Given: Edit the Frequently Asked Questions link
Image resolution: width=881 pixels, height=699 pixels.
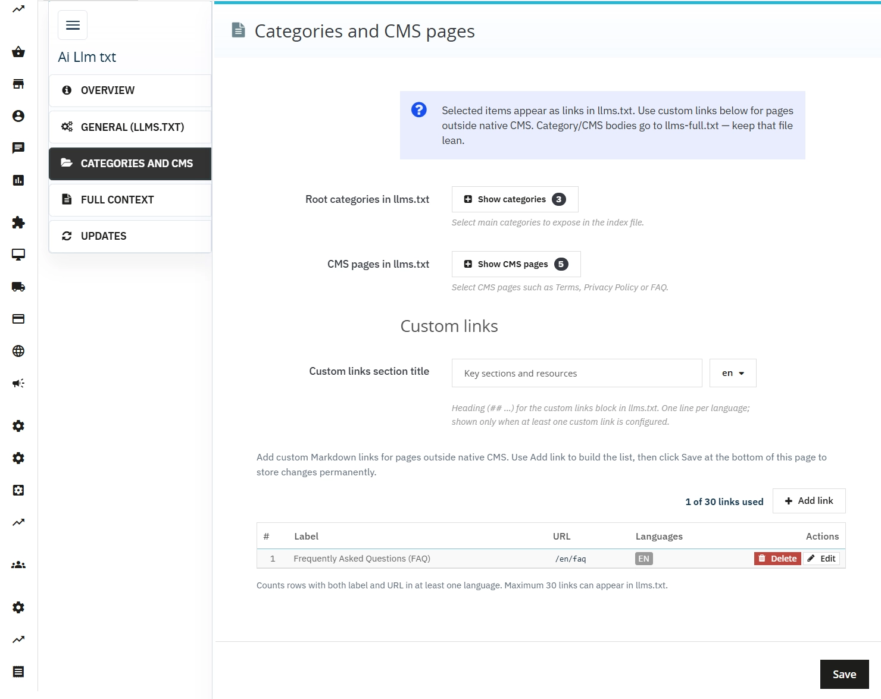Looking at the screenshot, I should [x=821, y=559].
